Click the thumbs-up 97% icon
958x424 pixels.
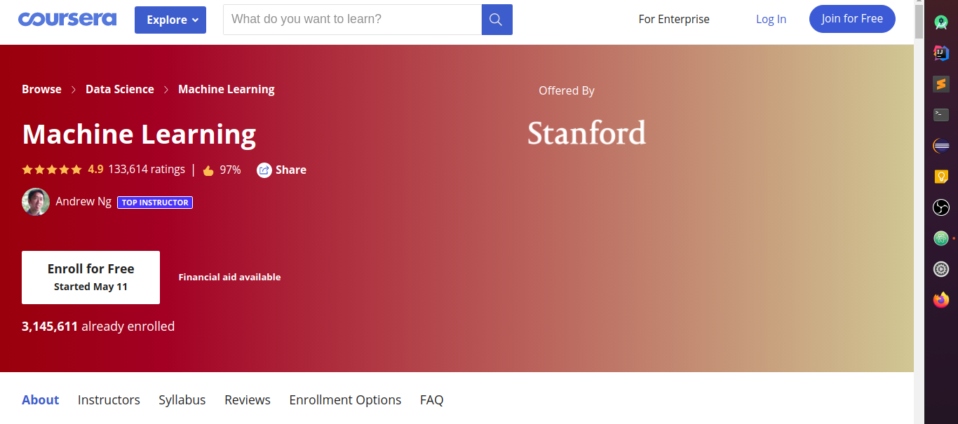208,170
